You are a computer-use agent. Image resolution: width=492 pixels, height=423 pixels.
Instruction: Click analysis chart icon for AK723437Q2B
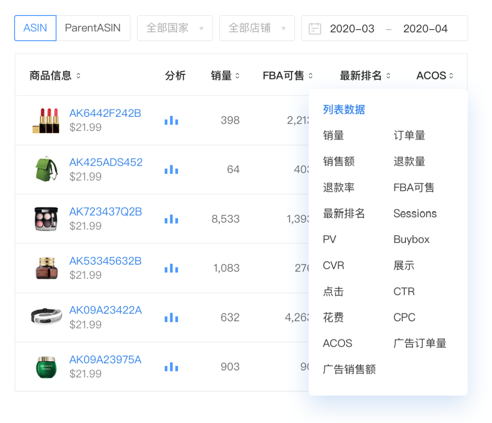coord(171,219)
